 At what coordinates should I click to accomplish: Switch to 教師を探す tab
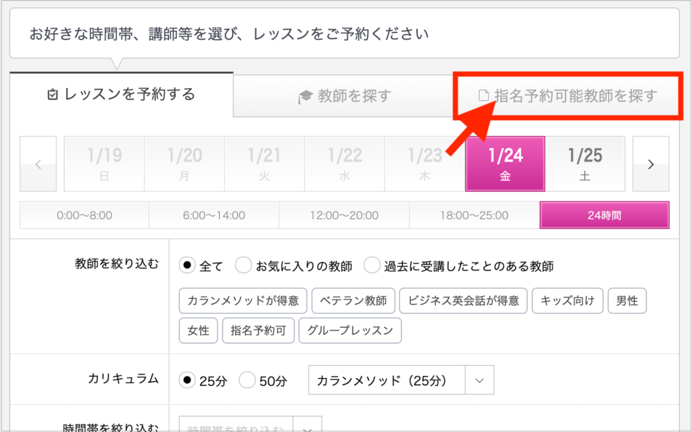click(x=345, y=97)
